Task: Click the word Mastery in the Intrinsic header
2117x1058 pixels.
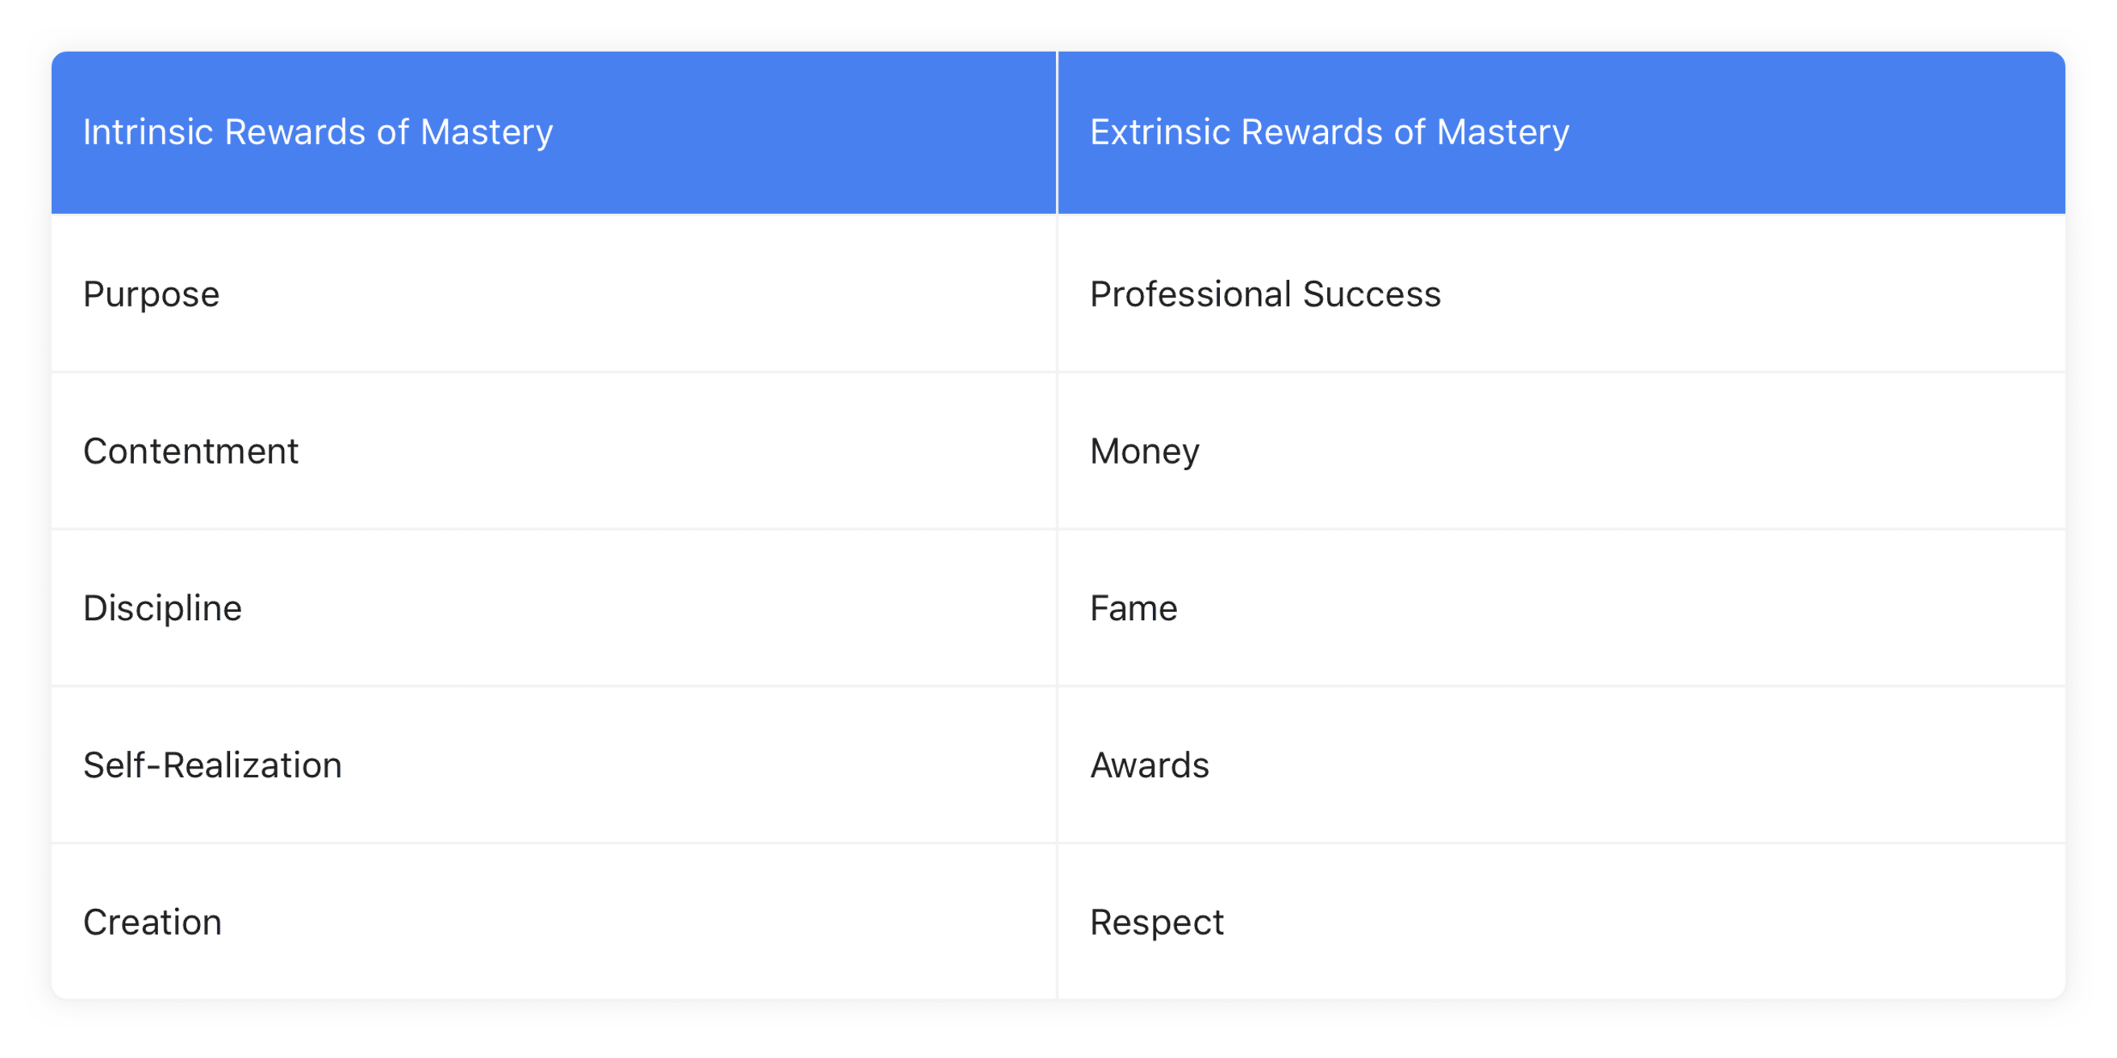Action: [x=486, y=134]
